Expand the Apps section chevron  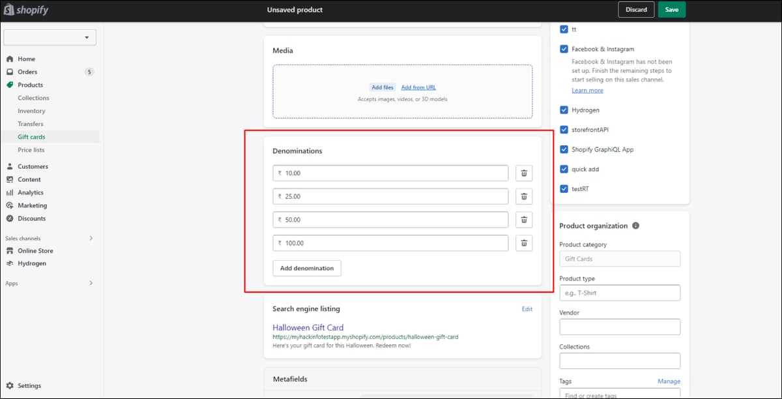(91, 283)
